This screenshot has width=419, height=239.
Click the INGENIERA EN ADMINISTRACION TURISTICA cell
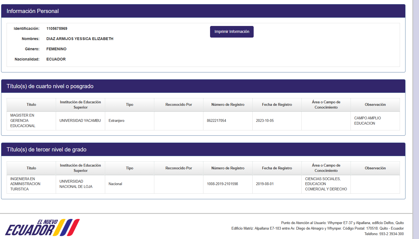[25, 184]
